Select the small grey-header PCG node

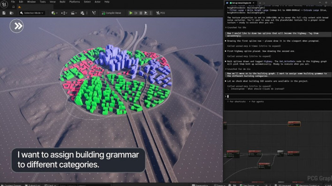(x=280, y=153)
